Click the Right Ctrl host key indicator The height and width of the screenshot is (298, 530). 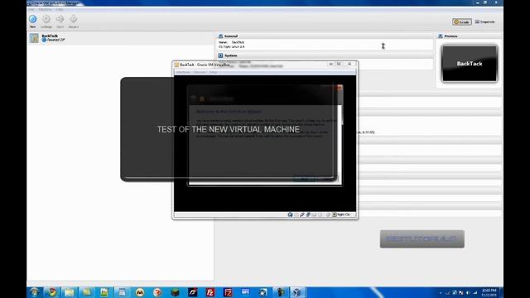coord(344,214)
